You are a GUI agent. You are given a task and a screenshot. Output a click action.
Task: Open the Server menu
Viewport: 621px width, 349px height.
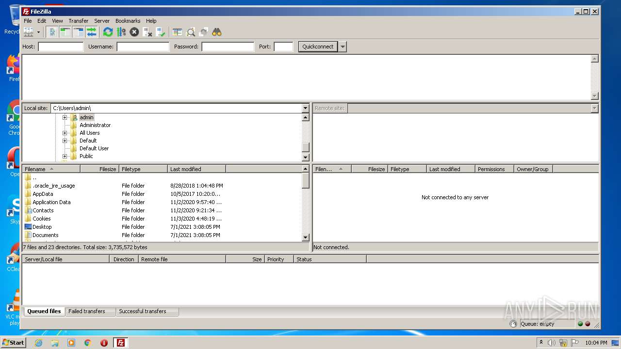(102, 21)
